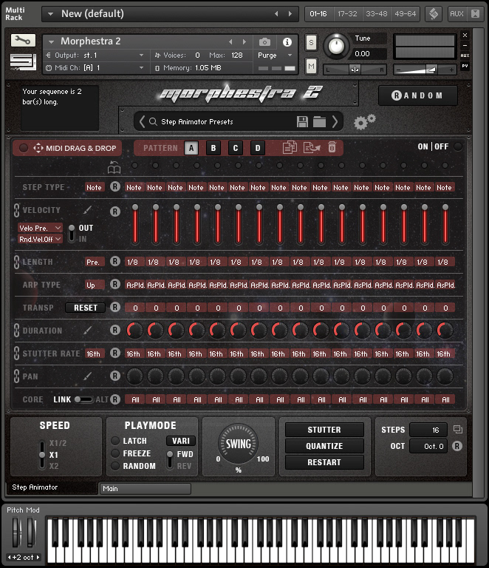Toggle Core LINK/ALT switch

click(x=83, y=399)
